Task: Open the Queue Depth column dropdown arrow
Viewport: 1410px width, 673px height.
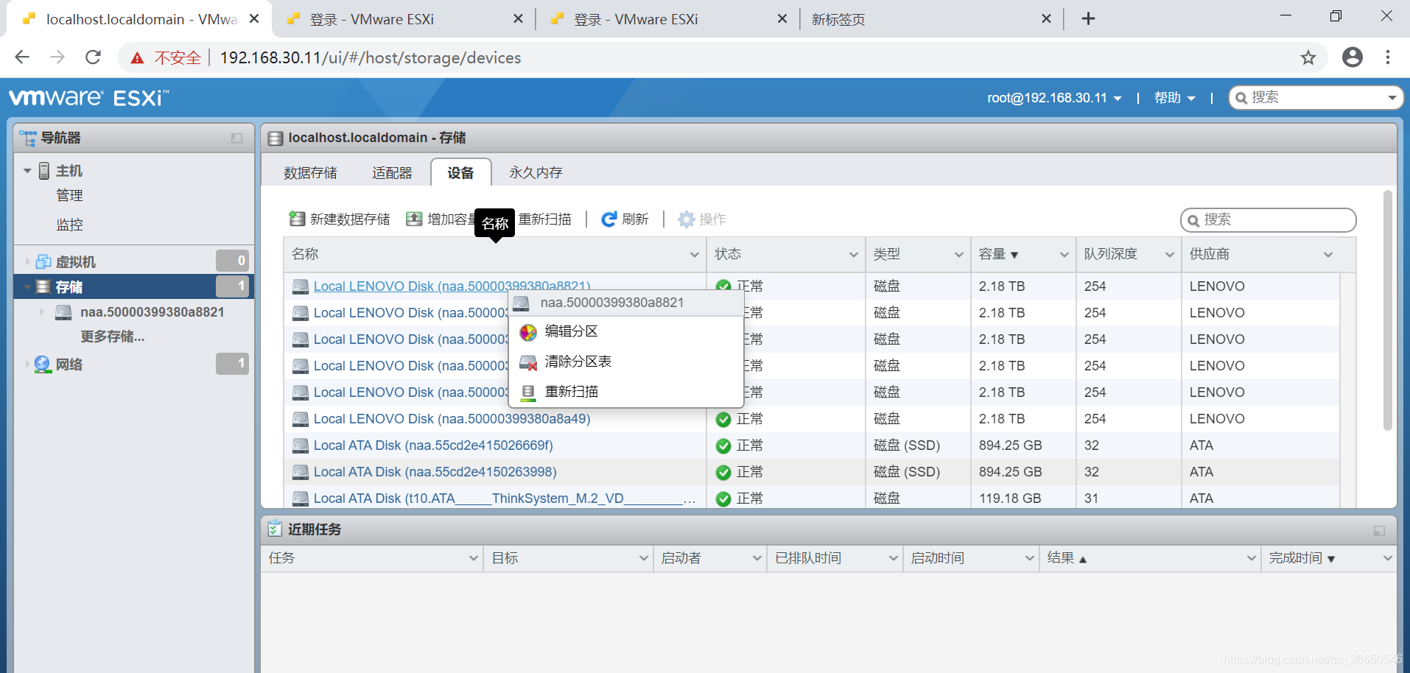Action: coord(1169,255)
